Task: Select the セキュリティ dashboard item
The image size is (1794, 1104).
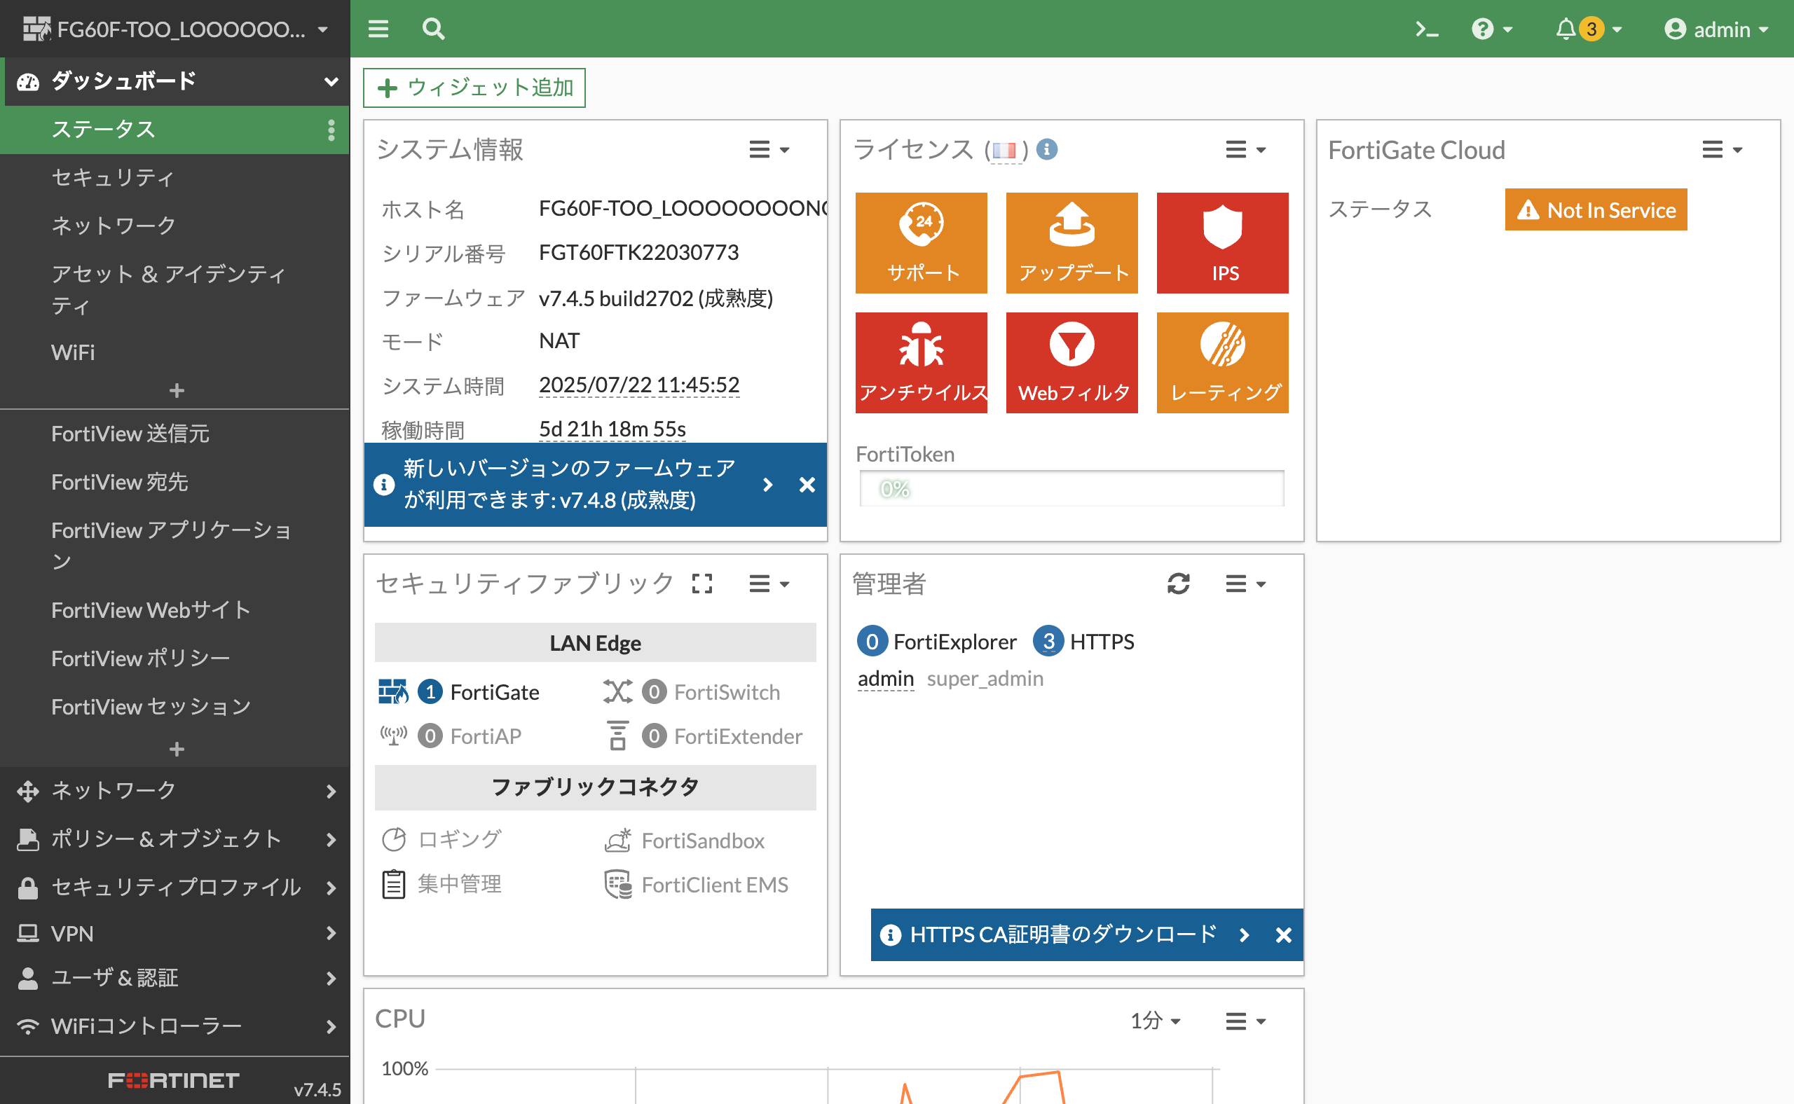Action: [114, 177]
